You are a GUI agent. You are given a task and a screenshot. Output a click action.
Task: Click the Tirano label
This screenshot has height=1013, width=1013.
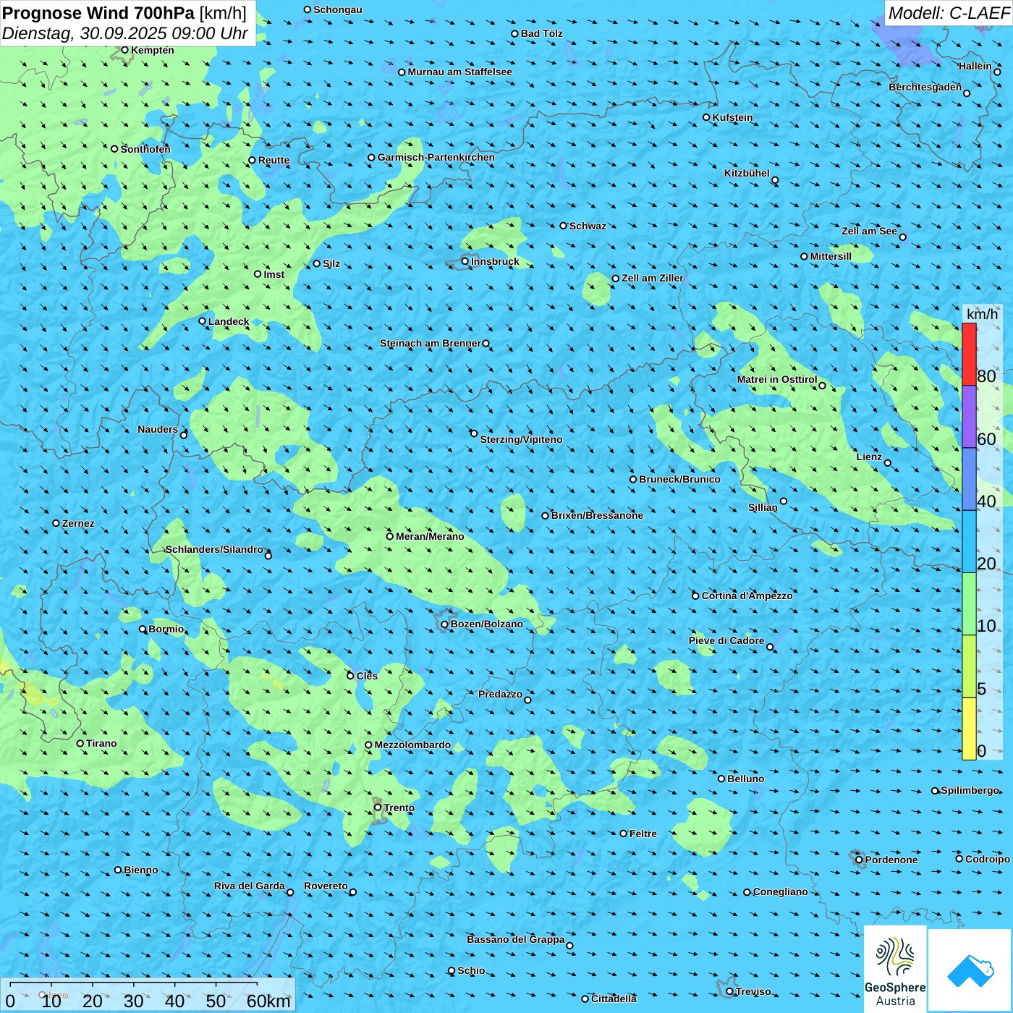pos(101,743)
